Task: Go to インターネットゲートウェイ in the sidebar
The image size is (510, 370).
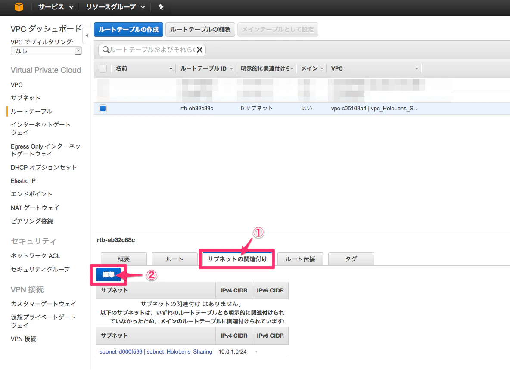Action: pyautogui.click(x=40, y=128)
